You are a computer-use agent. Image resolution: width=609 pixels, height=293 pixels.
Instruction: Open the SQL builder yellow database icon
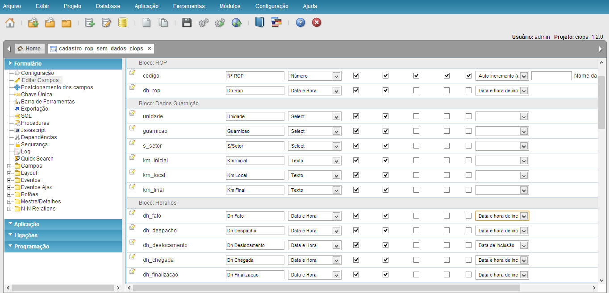pyautogui.click(x=123, y=23)
